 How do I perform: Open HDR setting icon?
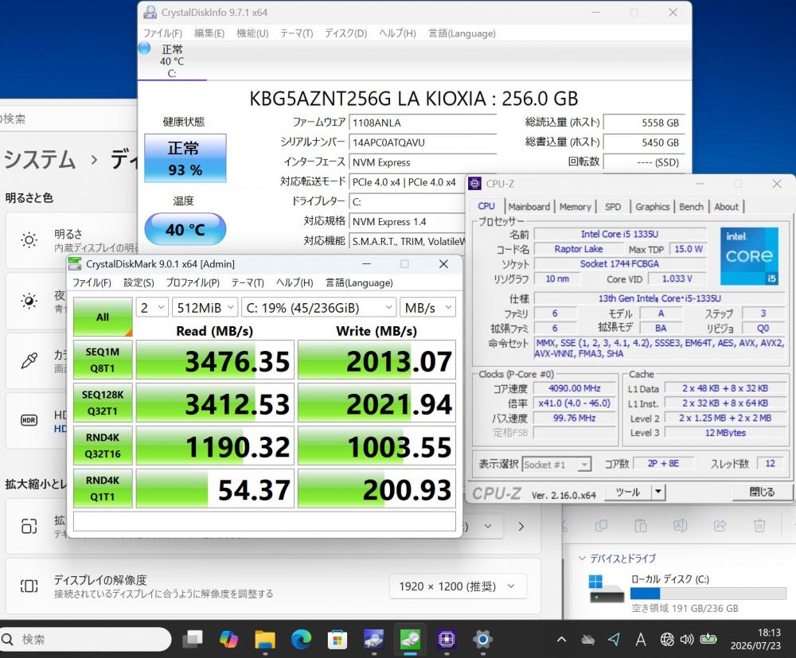tap(29, 420)
